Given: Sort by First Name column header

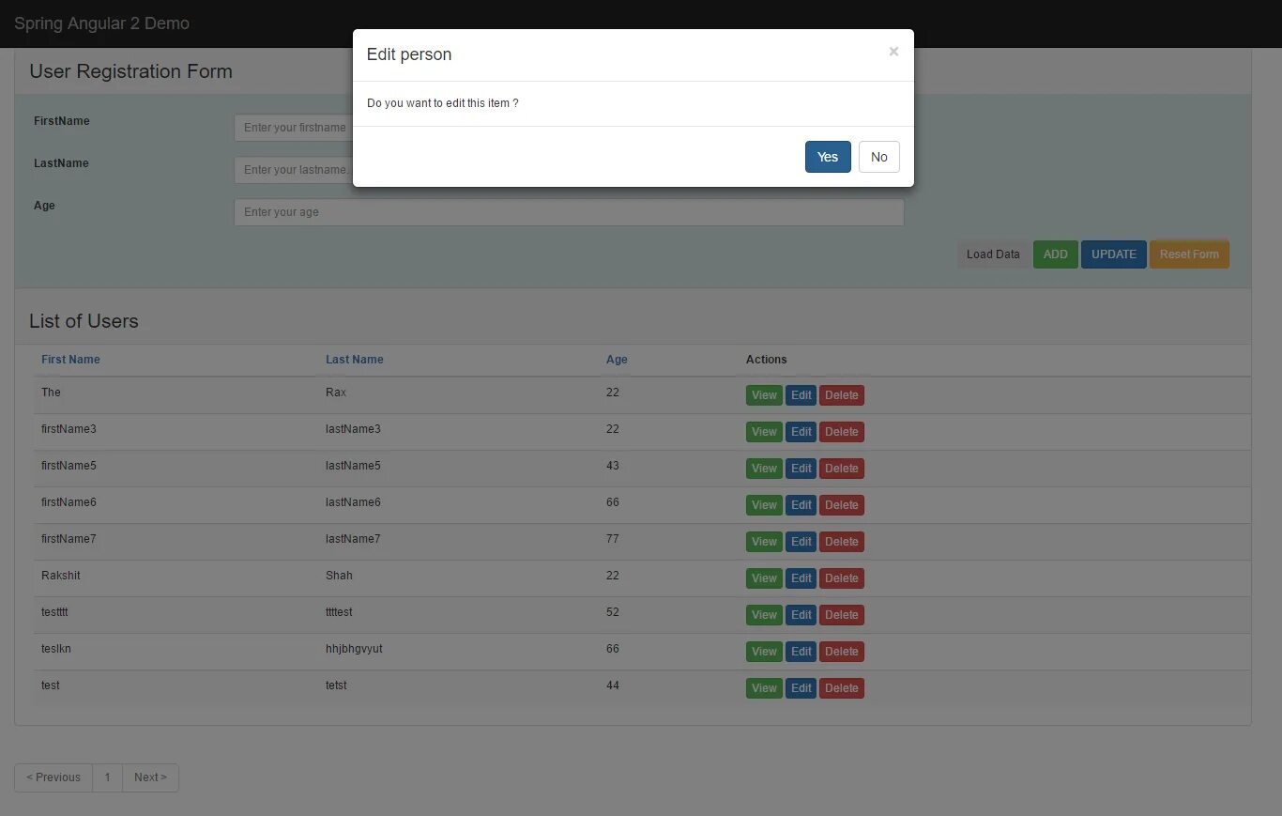Looking at the screenshot, I should (70, 360).
